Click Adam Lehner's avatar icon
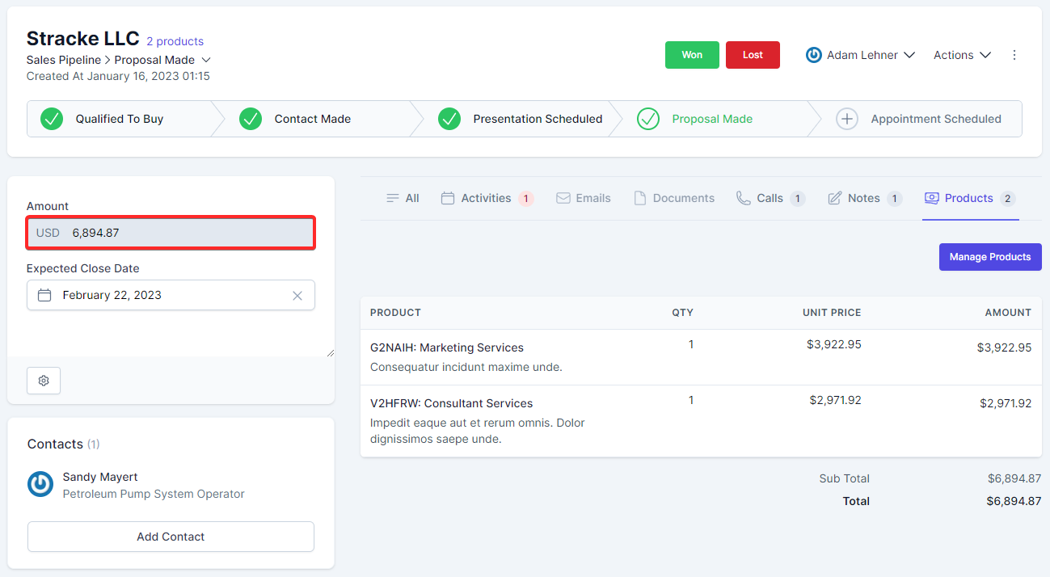The width and height of the screenshot is (1050, 577). 813,54
